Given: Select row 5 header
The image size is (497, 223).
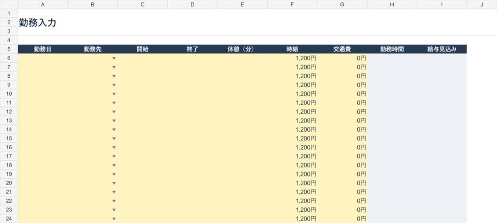Looking at the screenshot, I should (9, 49).
